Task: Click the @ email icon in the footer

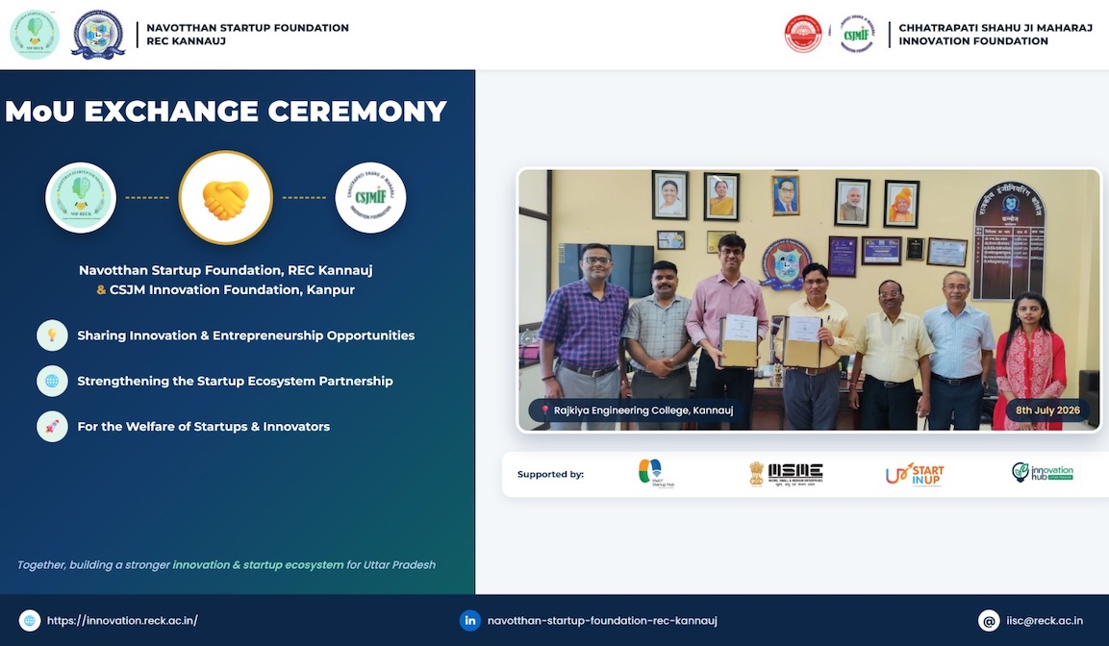Action: pos(989,621)
